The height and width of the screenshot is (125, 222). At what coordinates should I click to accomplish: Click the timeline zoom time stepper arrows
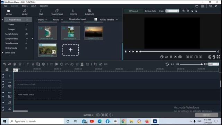217,64
